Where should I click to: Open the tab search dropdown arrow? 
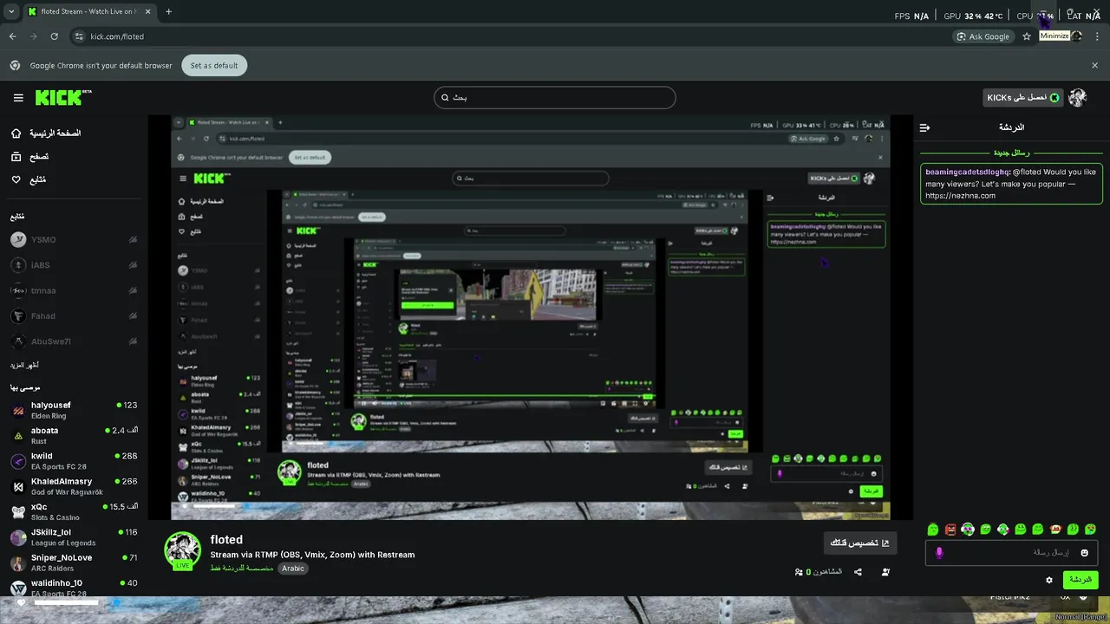pos(11,12)
